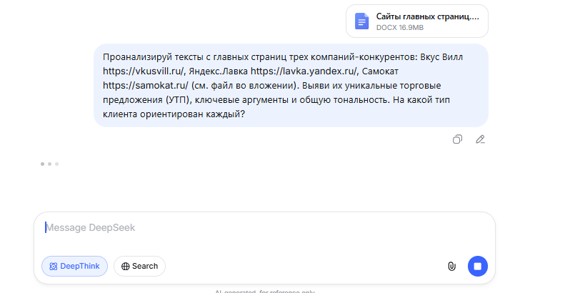570x293 pixels.
Task: Click the three-dot loading indicator
Action: 49,164
